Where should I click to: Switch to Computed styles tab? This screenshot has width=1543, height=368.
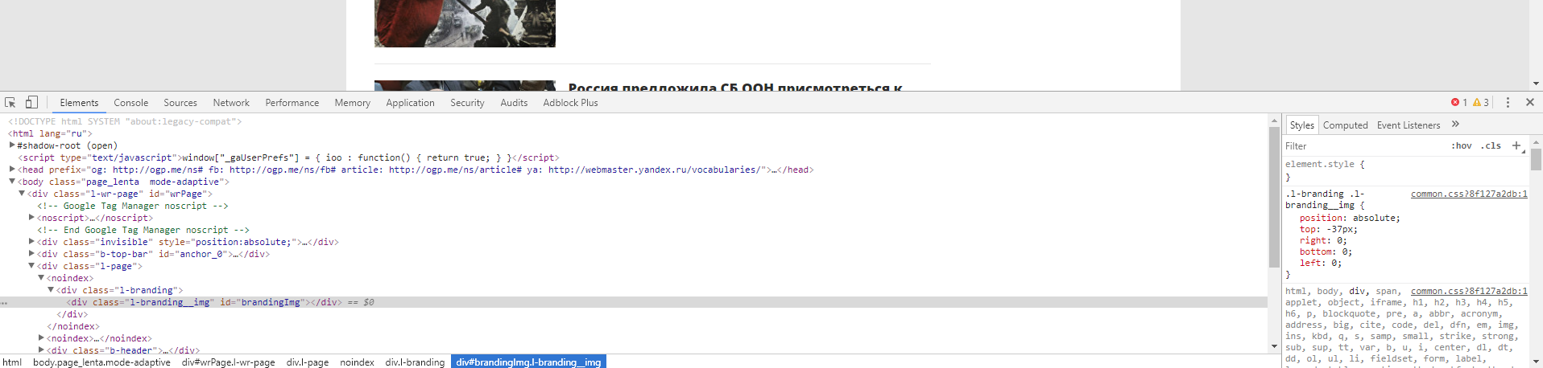1345,125
